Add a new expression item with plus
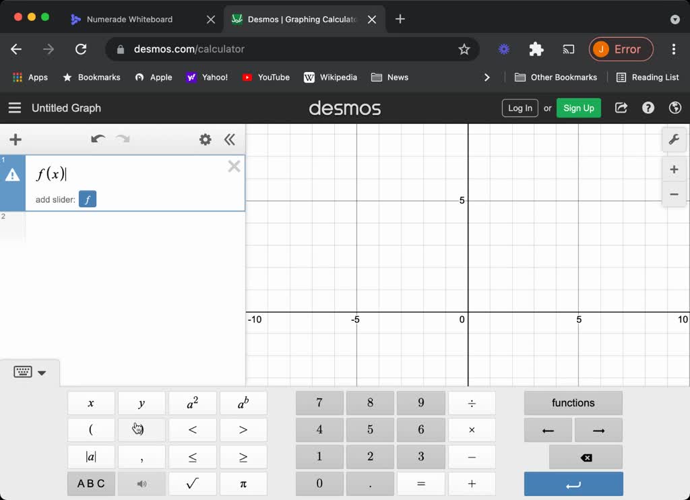Viewport: 690px width, 500px height. tap(15, 139)
